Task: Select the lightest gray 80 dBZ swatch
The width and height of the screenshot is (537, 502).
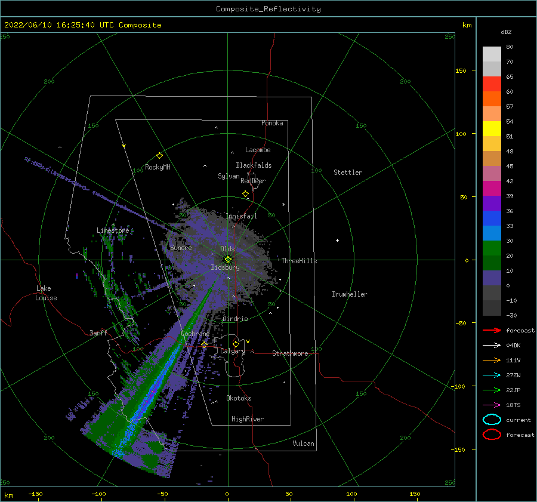Action: 492,54
